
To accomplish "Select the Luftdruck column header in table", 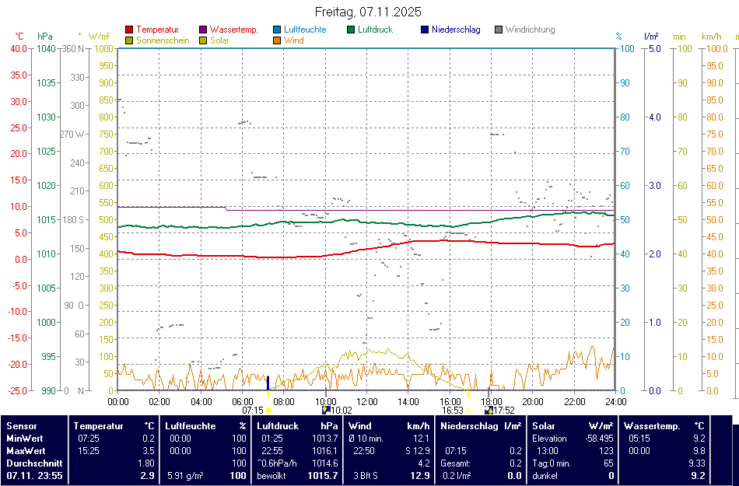I will (278, 426).
